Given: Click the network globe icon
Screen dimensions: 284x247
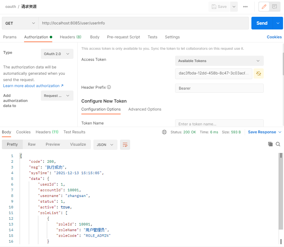Looking at the screenshot, I should (x=164, y=132).
